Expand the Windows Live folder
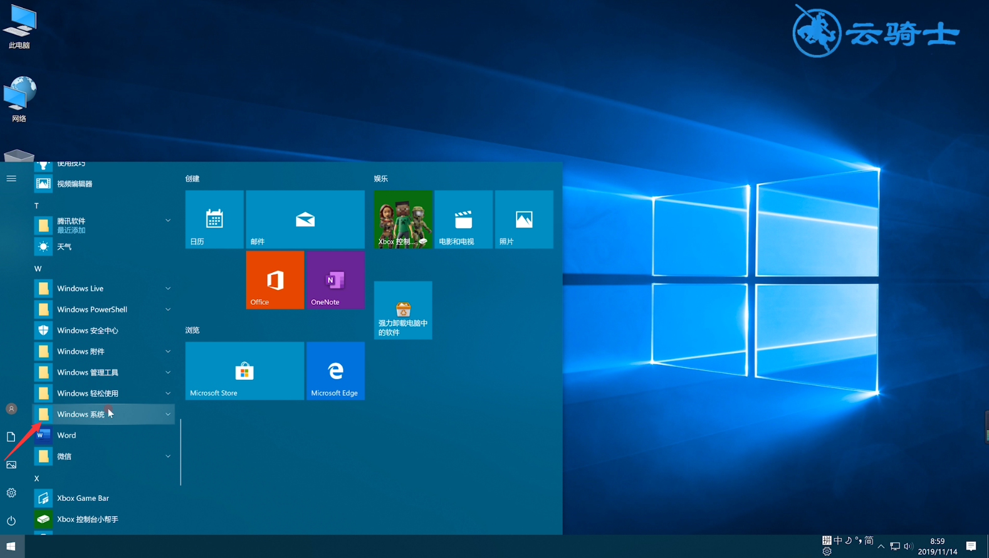This screenshot has width=989, height=558. point(103,288)
